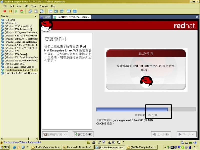Viewport: 200px width, 150px height.
Task: Close the current VM tab with the X
Action: pos(197,17)
